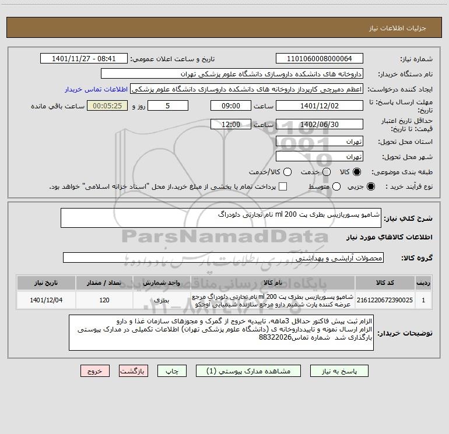449x434 pixels.
Task: Click the شرح کلی نیاز description box
Action: click(x=221, y=218)
